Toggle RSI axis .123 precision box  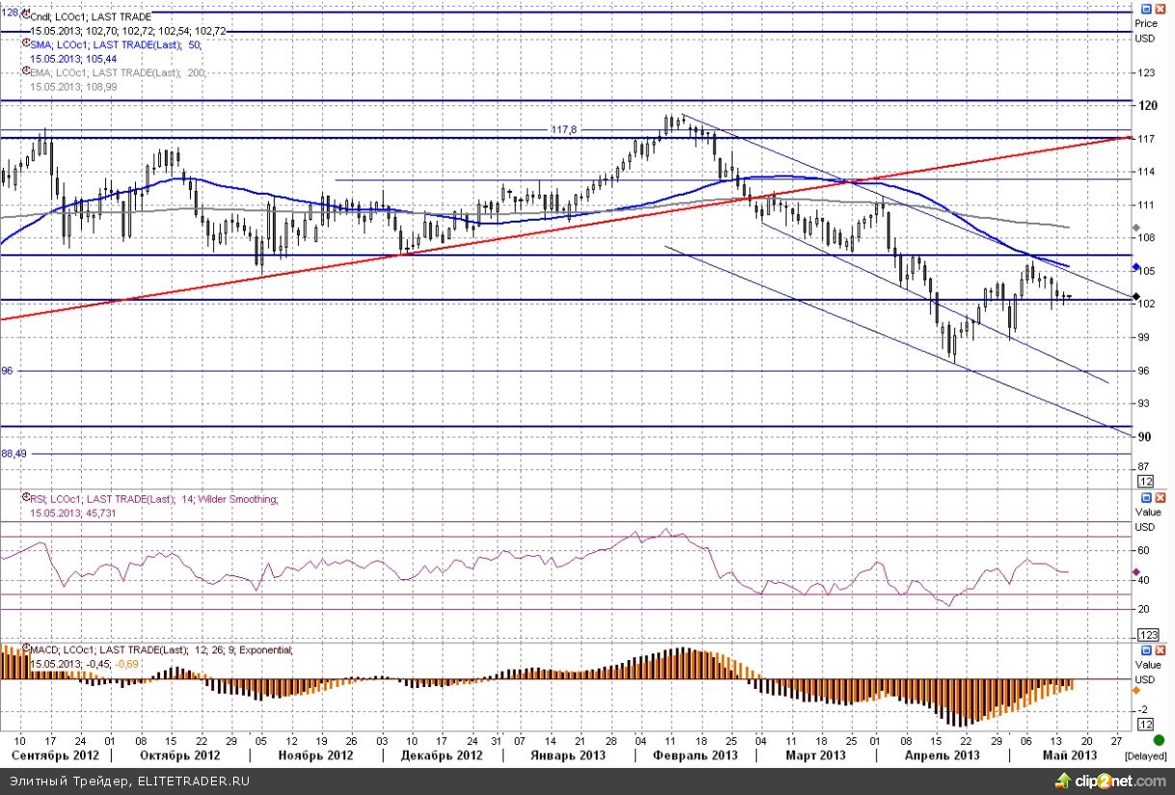[x=1147, y=635]
